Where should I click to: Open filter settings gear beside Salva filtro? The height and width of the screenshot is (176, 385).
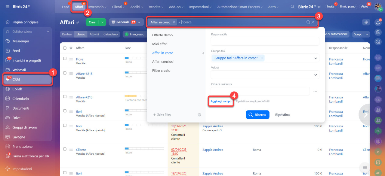pos(199,115)
